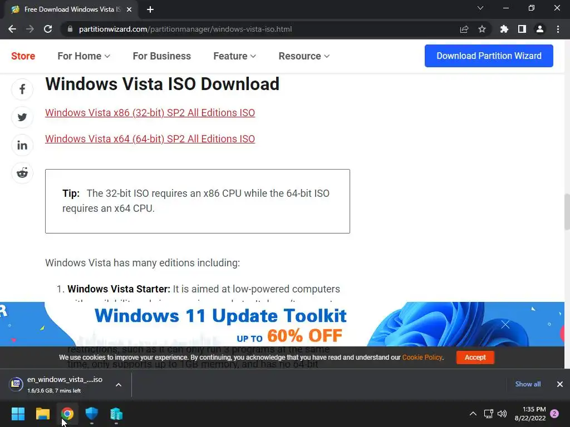This screenshot has height=427, width=570.
Task: Open the Cookie Policy link
Action: pos(422,358)
